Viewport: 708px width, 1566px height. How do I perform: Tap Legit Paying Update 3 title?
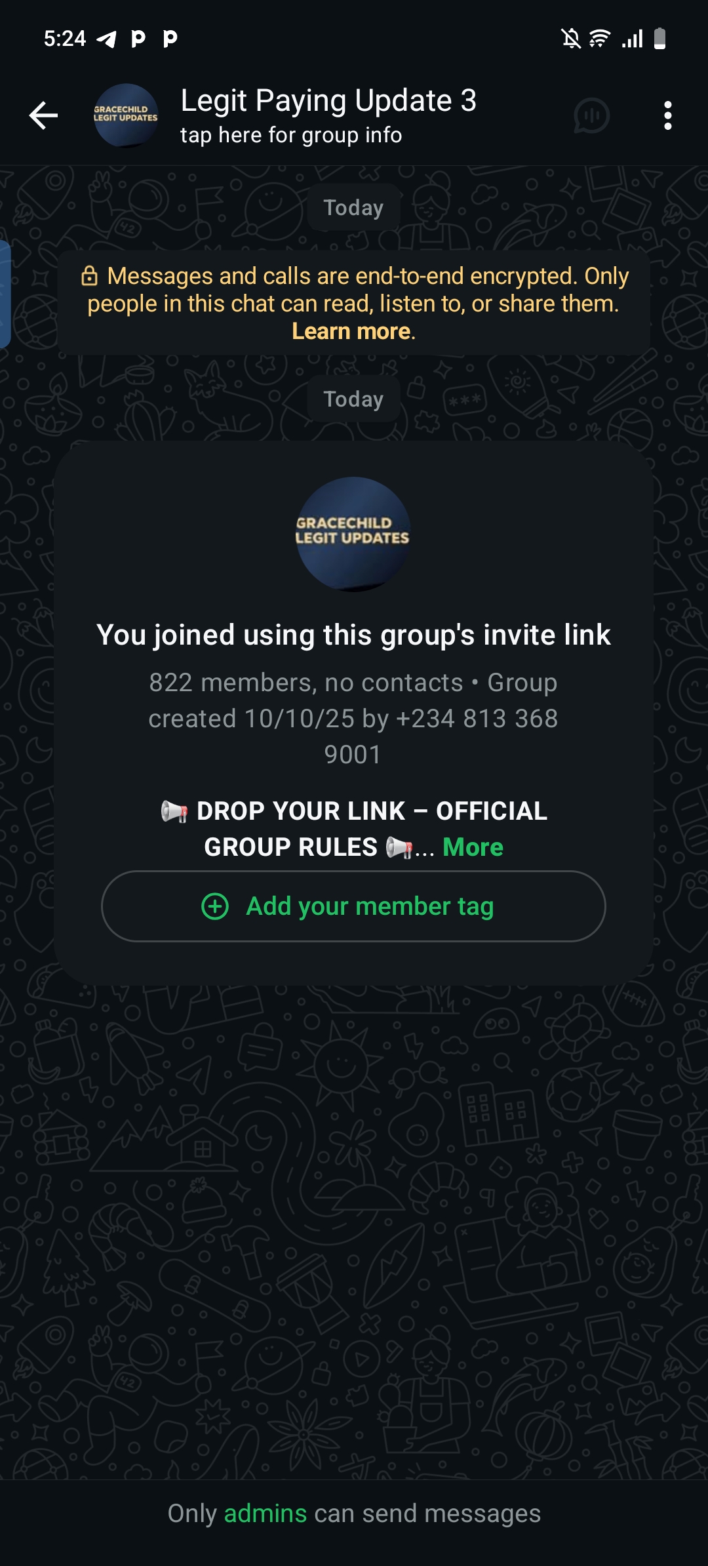pos(328,100)
